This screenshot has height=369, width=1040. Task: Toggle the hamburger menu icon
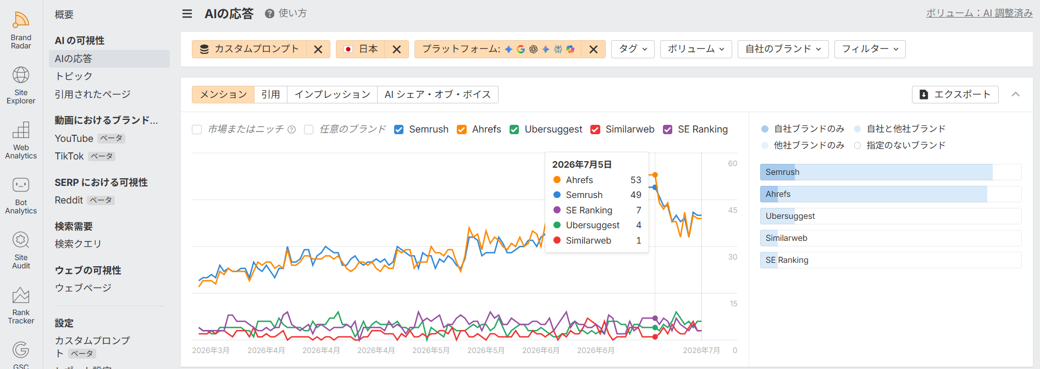[x=187, y=14]
